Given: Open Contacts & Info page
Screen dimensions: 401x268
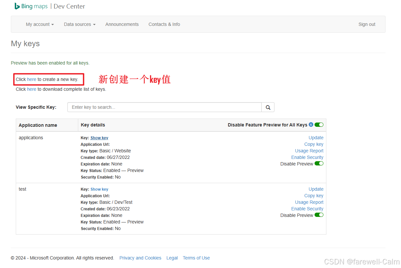Looking at the screenshot, I should [x=164, y=24].
